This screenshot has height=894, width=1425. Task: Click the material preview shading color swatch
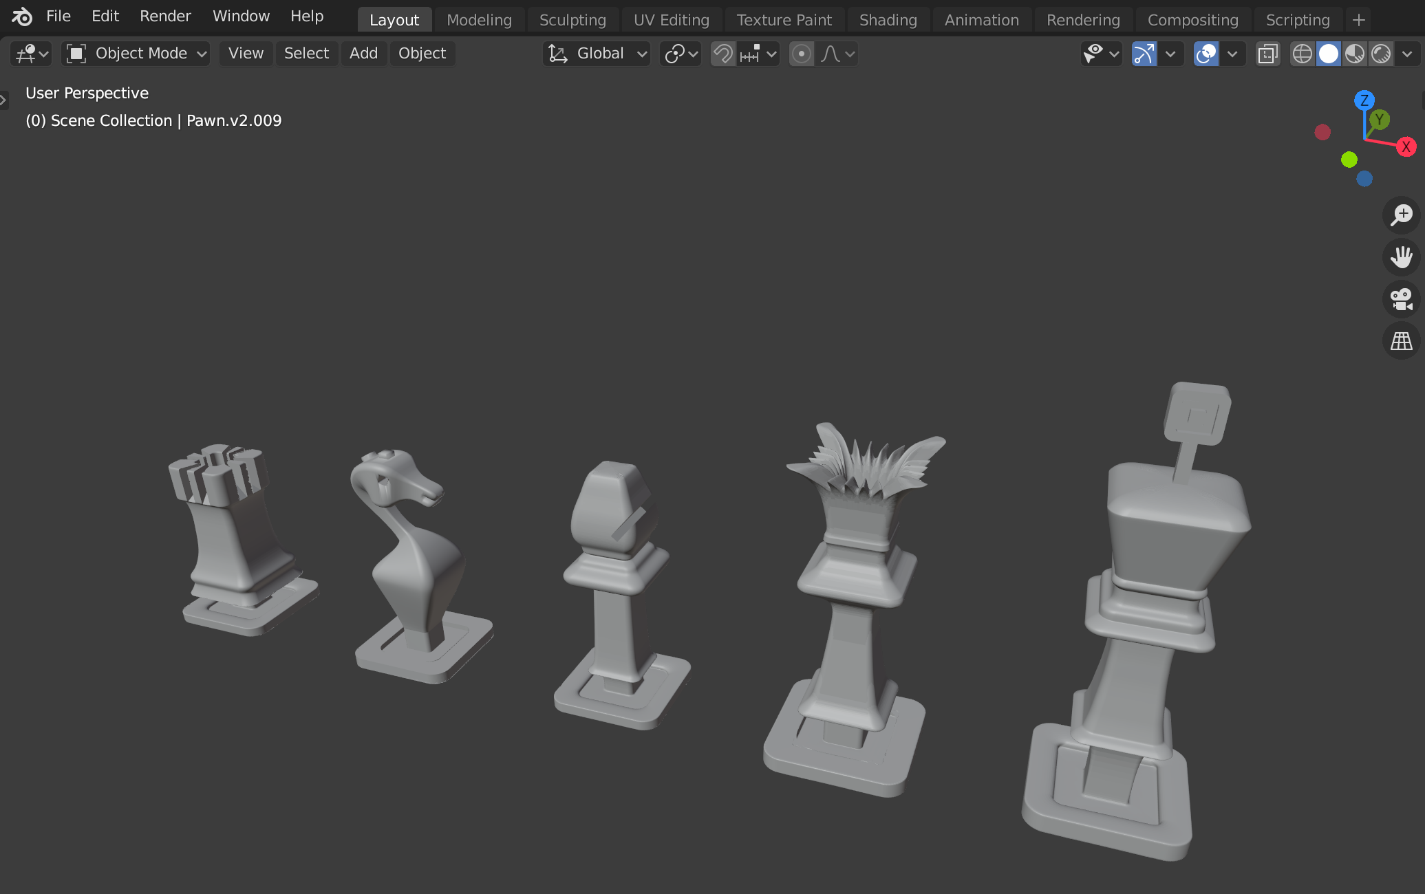[1355, 52]
